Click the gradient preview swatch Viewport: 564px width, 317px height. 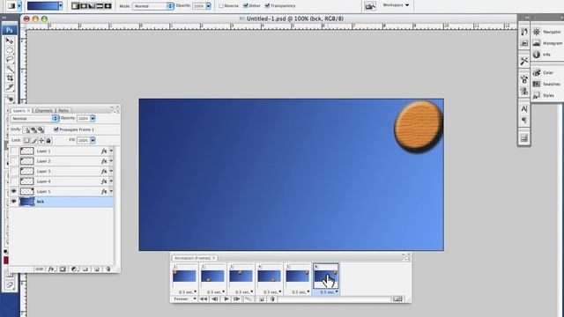[42, 6]
